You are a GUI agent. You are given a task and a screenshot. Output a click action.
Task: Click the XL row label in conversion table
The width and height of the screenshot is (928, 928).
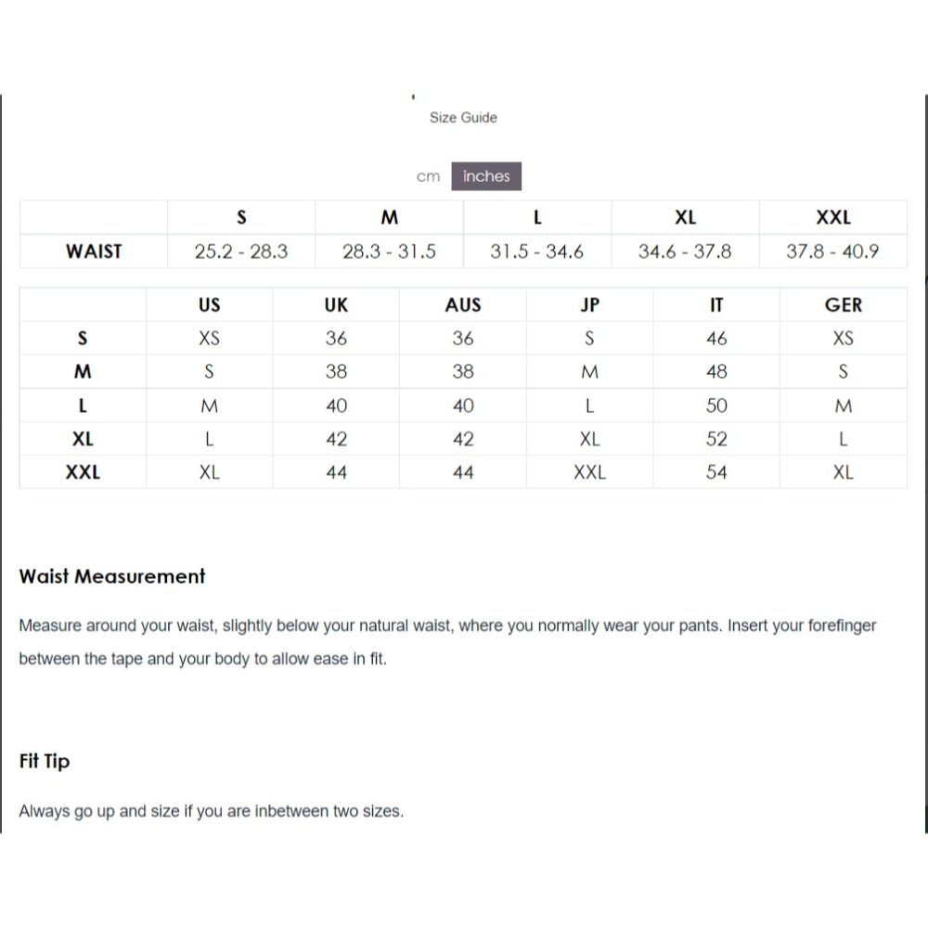pos(83,439)
